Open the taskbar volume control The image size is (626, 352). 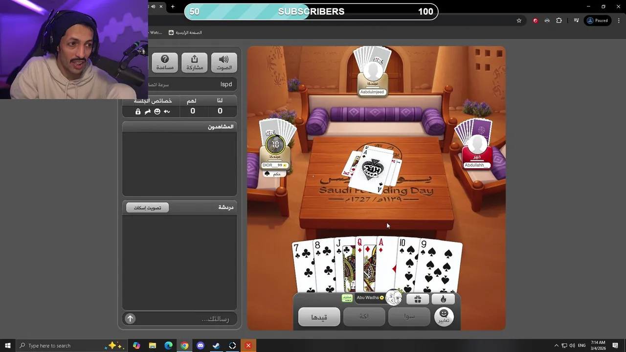572,346
